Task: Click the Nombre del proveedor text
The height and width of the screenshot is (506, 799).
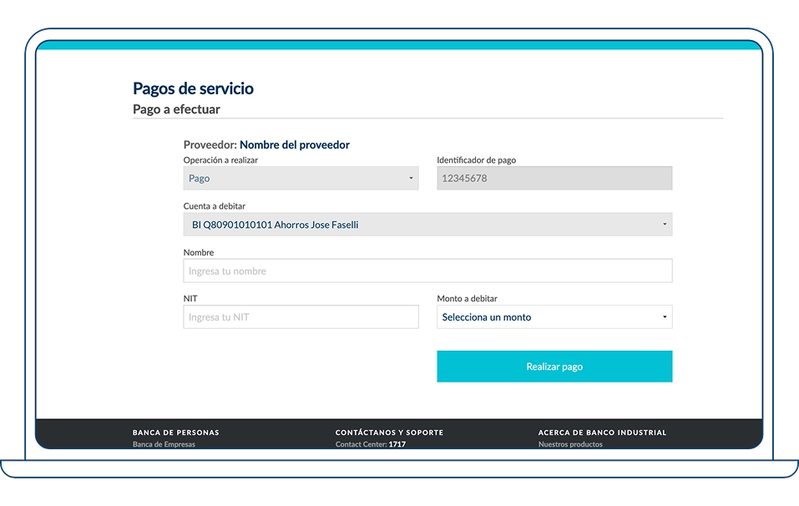Action: (294, 145)
